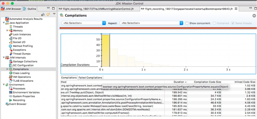Switch to the Outline tab
Image resolution: width=257 pixels, height=119 pixels.
(30, 9)
